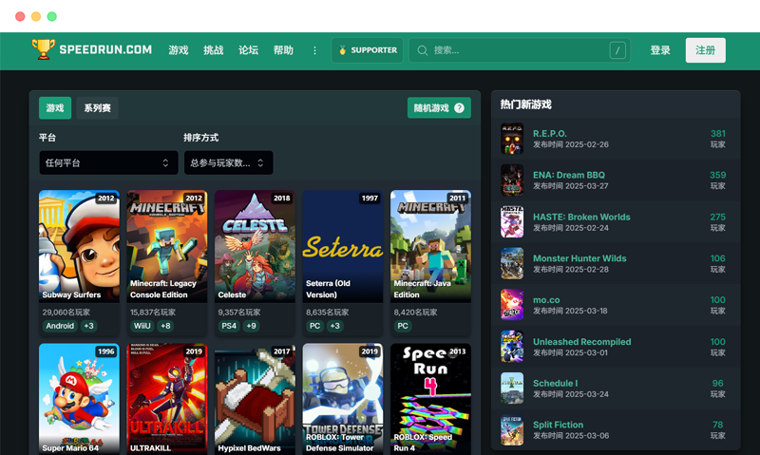Open ROBLOX: Speed Run 4 cover

430,399
